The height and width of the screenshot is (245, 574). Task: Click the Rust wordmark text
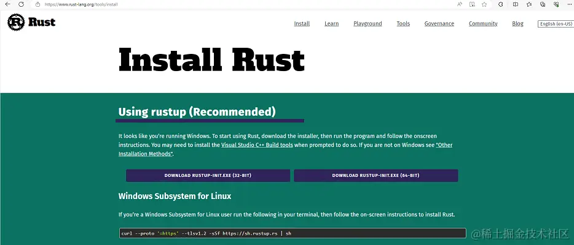42,22
